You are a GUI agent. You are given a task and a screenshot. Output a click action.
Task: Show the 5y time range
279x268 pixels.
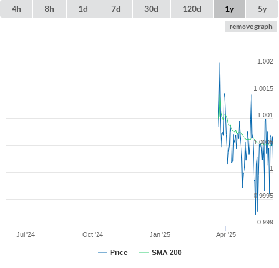coord(262,9)
